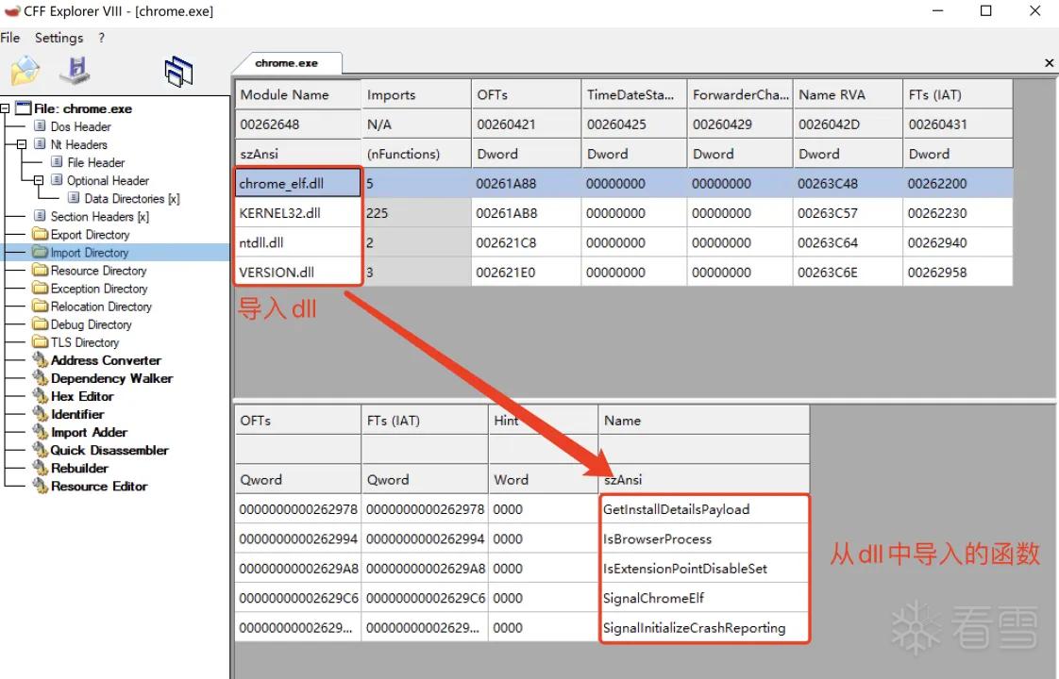Select the ntdll.dll module row
Viewport: 1059px width, 679px height.
click(623, 243)
